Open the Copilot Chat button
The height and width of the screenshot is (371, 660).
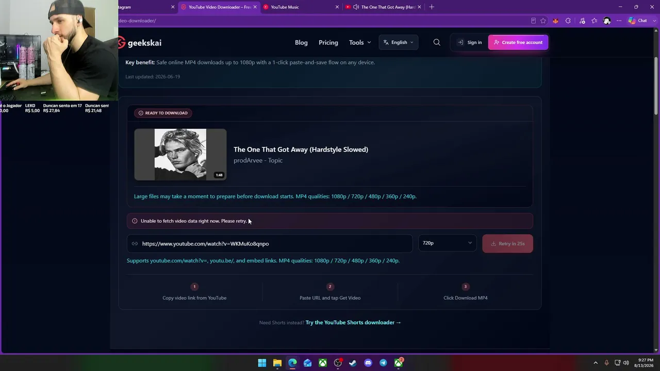[x=638, y=21]
